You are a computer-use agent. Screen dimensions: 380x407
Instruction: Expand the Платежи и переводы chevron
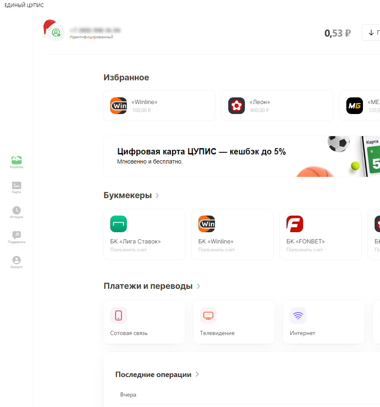coord(198,286)
